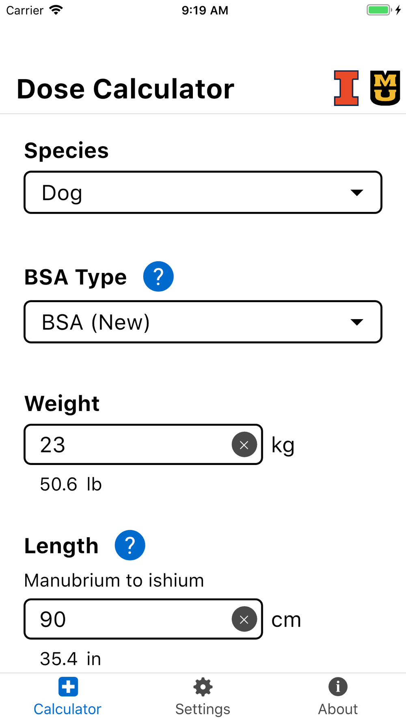Image resolution: width=406 pixels, height=722 pixels.
Task: Tap the Settings gear icon
Action: point(203,687)
